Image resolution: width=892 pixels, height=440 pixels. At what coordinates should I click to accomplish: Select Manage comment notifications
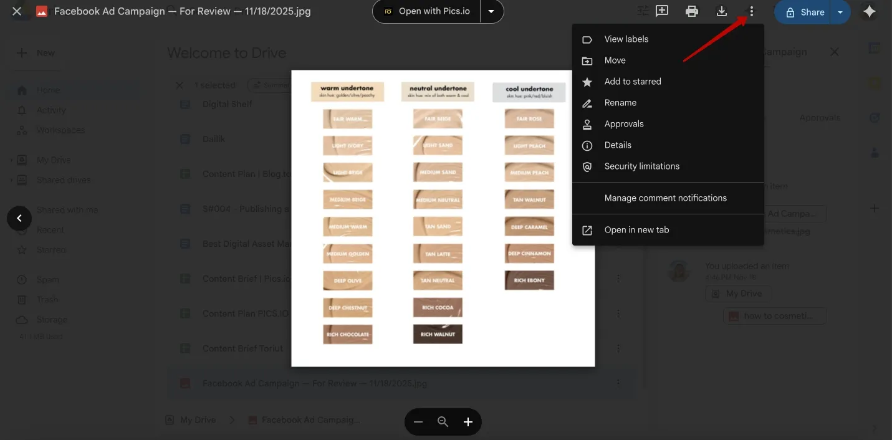(x=668, y=198)
